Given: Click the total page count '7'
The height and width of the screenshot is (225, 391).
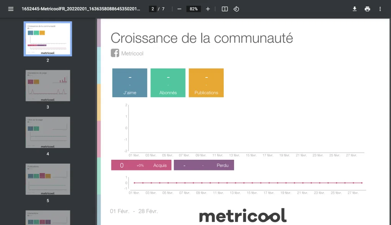Looking at the screenshot, I should pos(163,9).
